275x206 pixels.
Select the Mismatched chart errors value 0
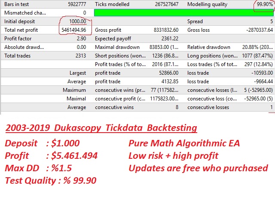click(85, 13)
